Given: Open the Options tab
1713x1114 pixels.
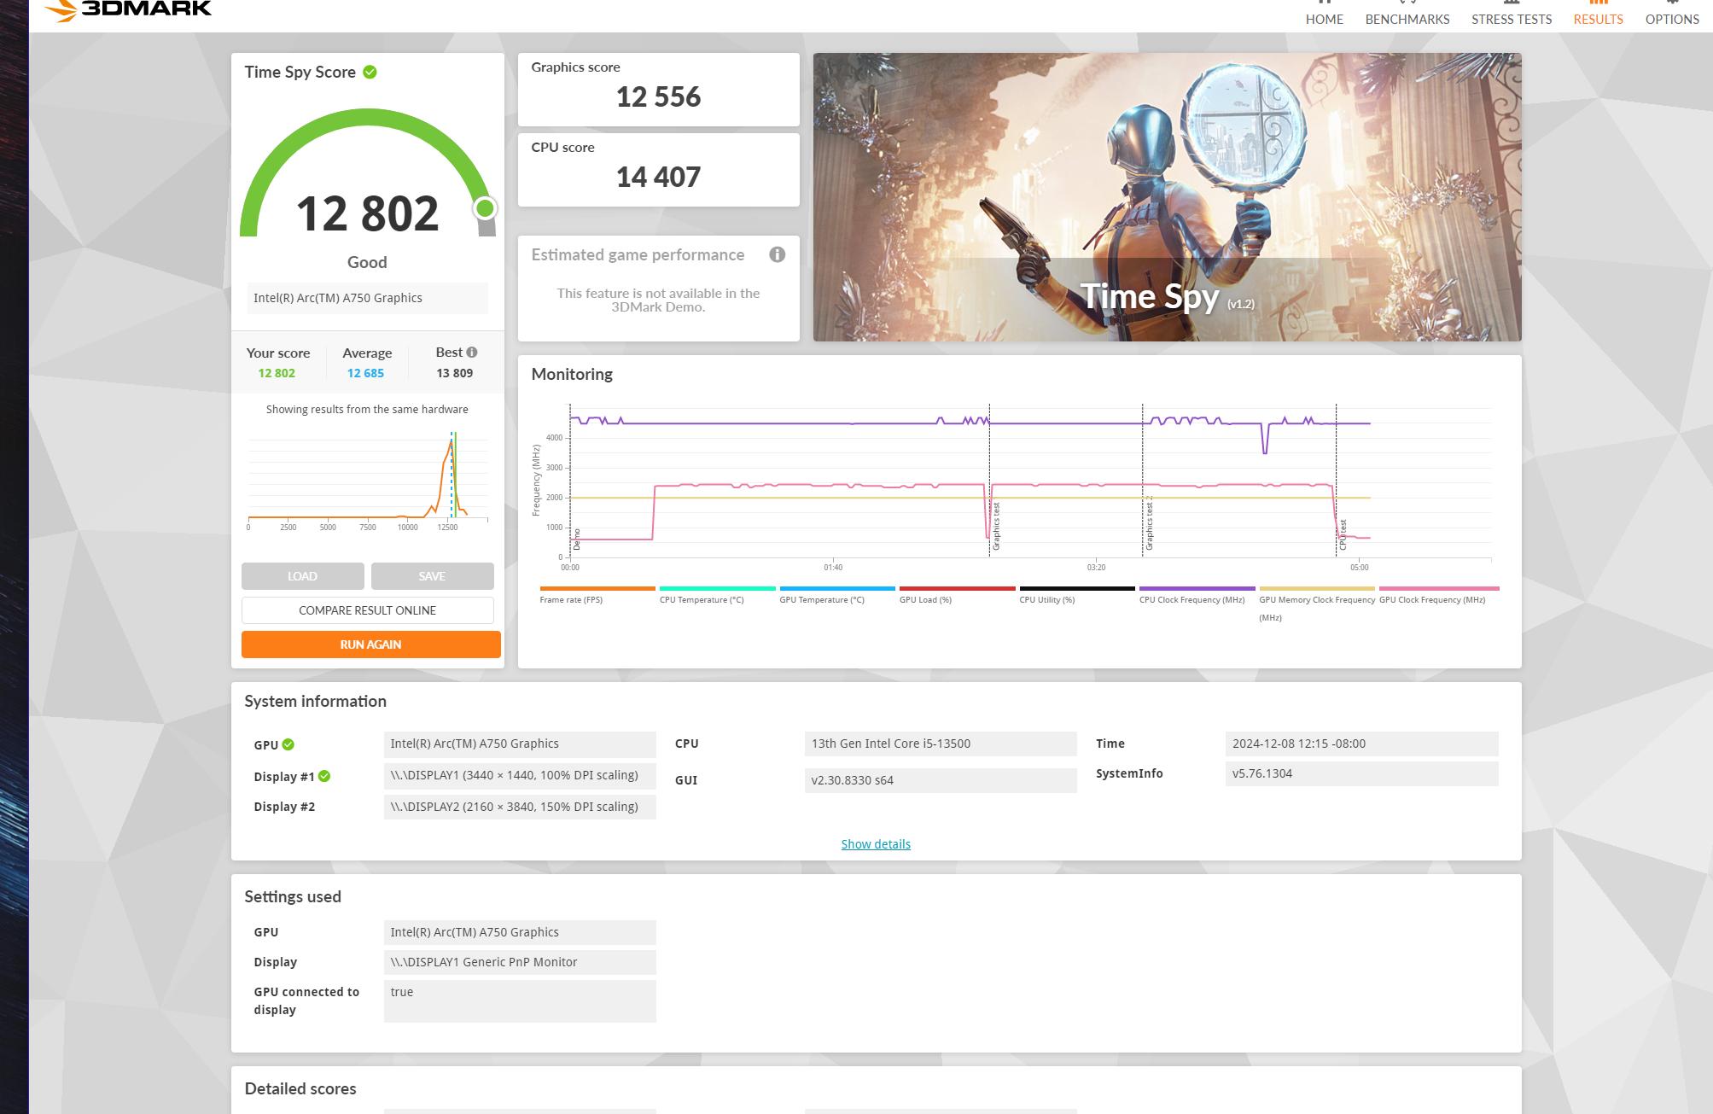Looking at the screenshot, I should (x=1671, y=18).
